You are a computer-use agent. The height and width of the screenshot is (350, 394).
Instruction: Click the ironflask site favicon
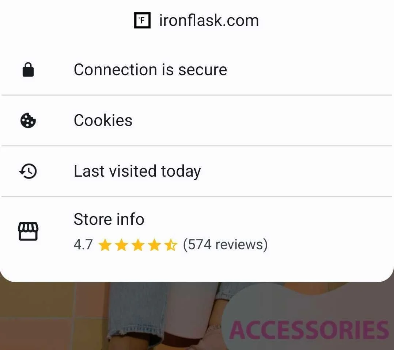pos(142,20)
